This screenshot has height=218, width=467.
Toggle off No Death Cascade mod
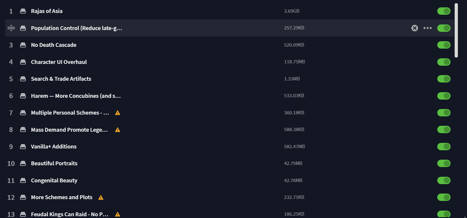[444, 45]
